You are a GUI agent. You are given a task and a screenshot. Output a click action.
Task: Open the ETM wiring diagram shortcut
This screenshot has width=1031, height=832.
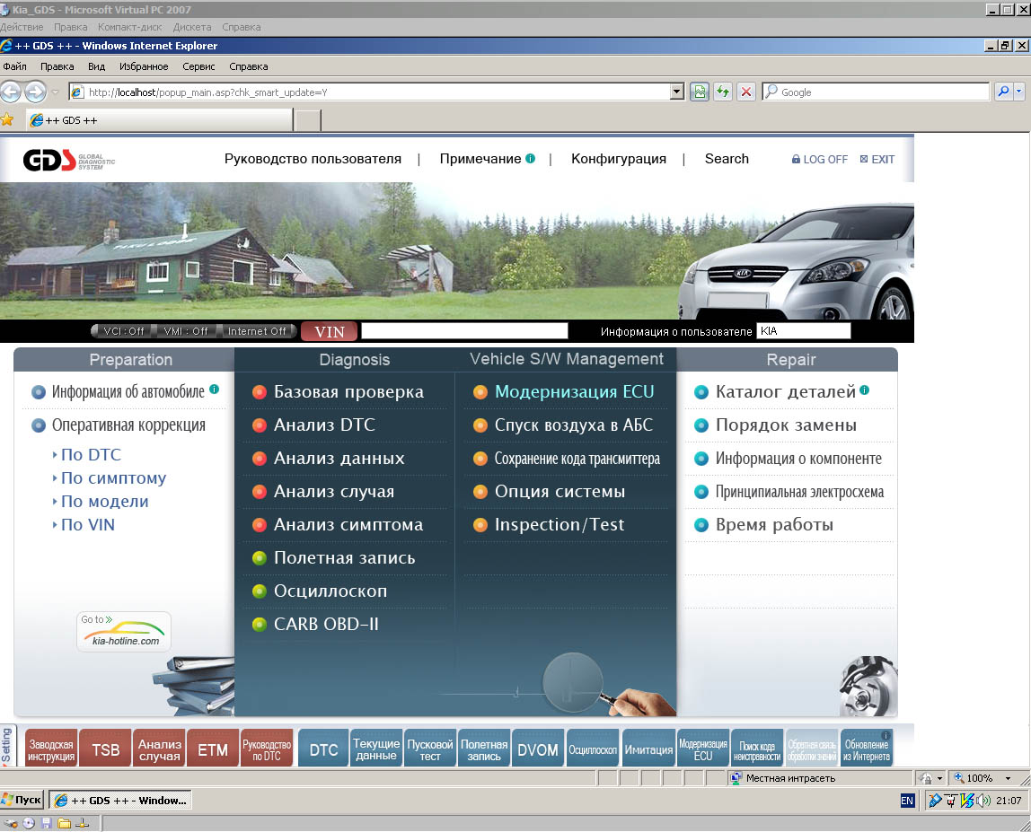click(213, 750)
